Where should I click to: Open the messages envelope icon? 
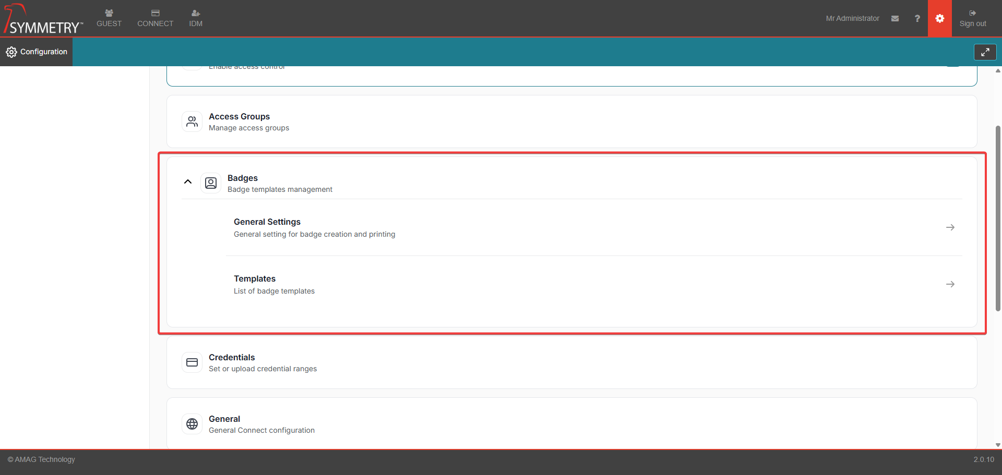[x=895, y=18]
